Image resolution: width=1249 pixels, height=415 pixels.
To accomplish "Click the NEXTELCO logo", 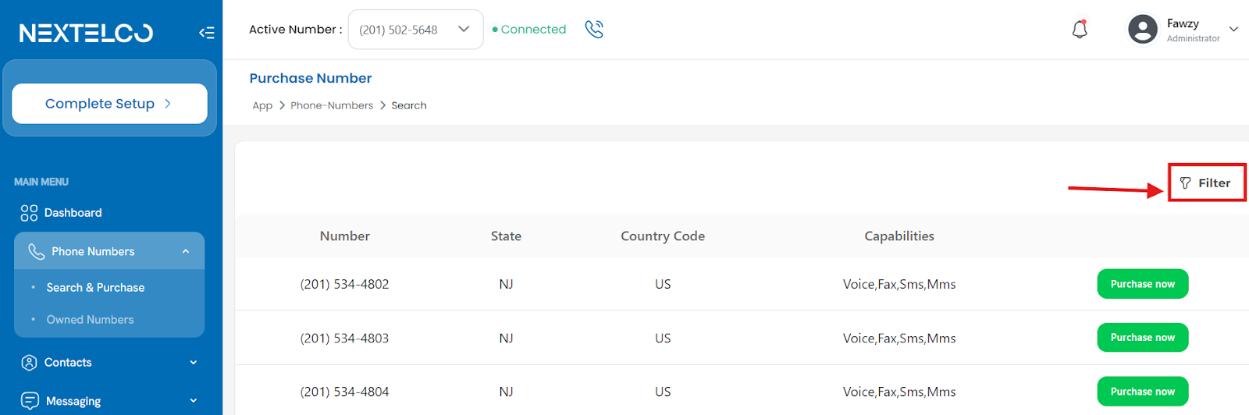I will 86,33.
